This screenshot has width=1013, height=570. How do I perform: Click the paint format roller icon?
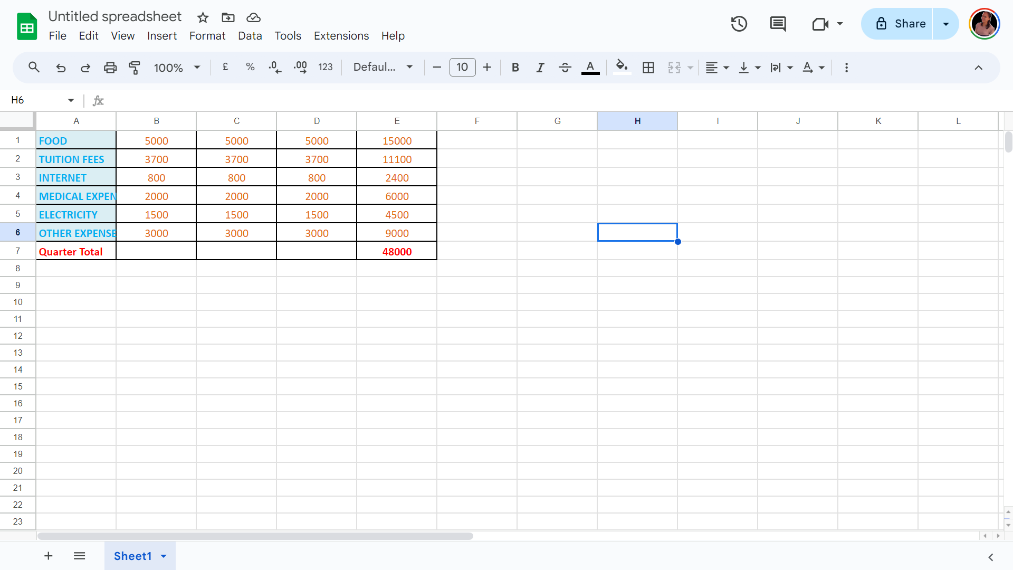[135, 68]
